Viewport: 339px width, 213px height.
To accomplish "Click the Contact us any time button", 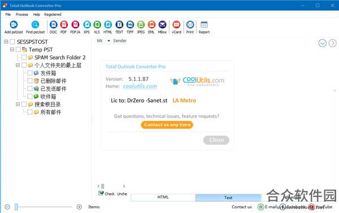I will tap(167, 125).
